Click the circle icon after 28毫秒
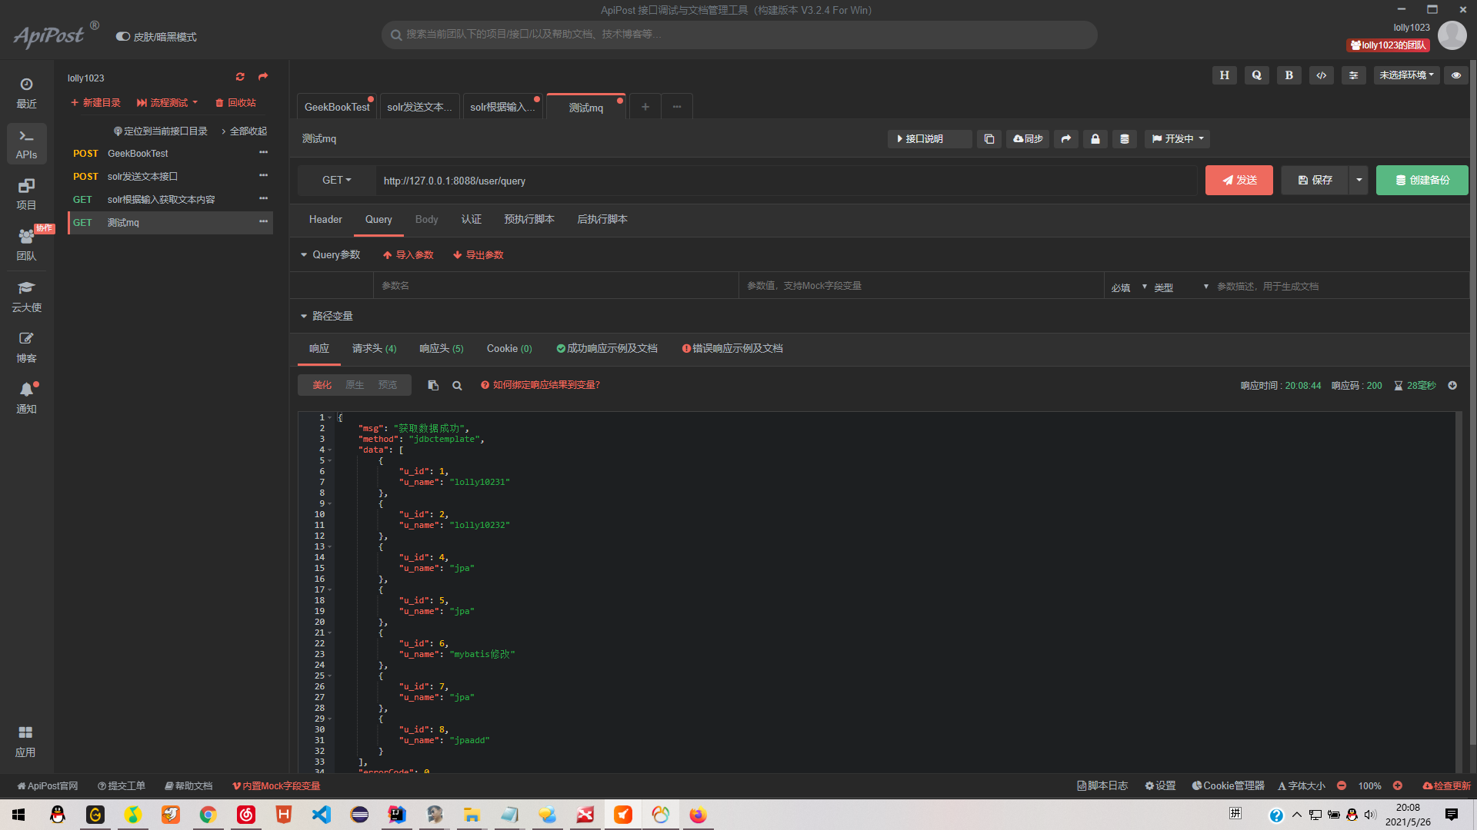Viewport: 1477px width, 830px height. point(1452,386)
